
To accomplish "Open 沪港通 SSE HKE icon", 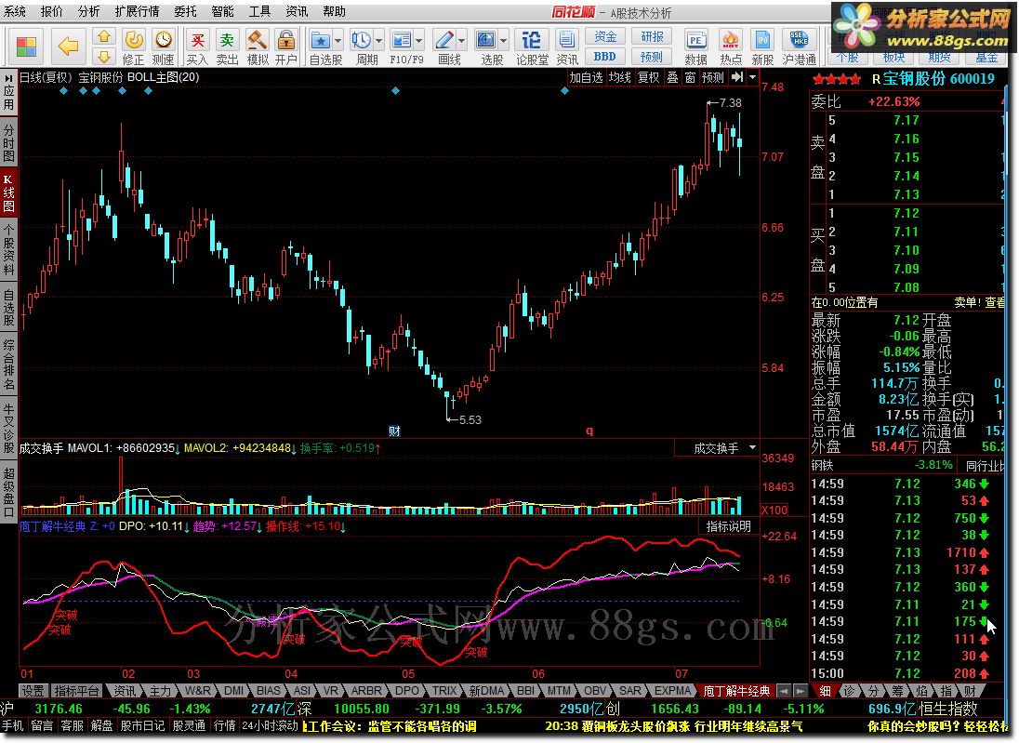I will pos(799,46).
